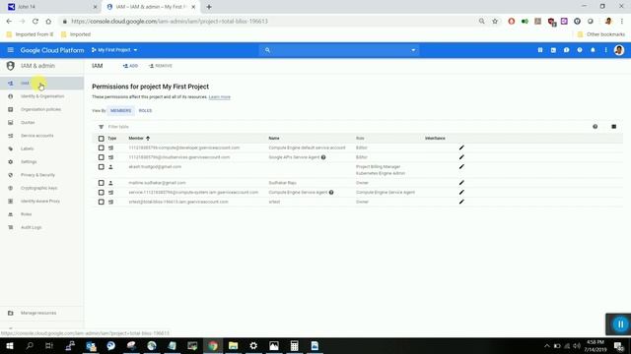
Task: Open the Windows Start menu
Action: (x=9, y=346)
